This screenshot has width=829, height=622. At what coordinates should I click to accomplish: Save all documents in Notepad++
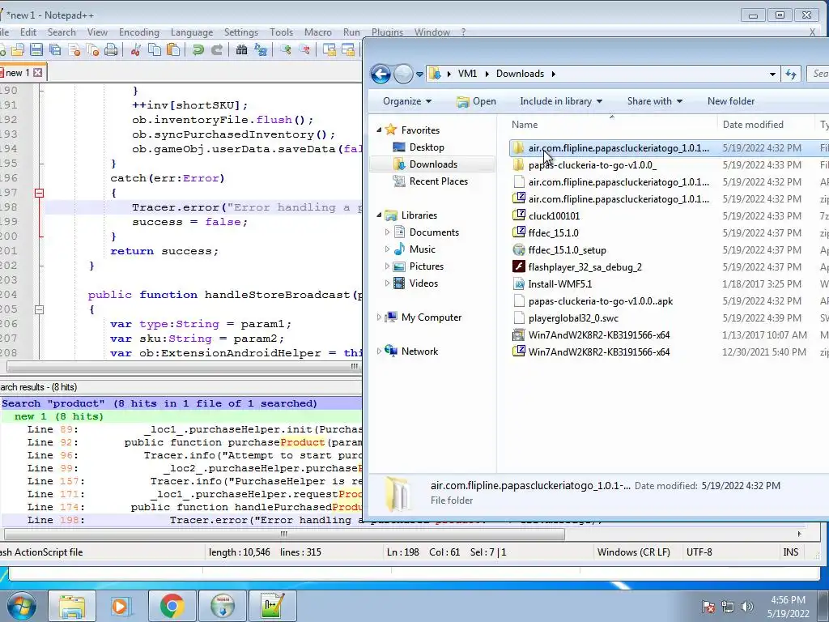pyautogui.click(x=55, y=50)
